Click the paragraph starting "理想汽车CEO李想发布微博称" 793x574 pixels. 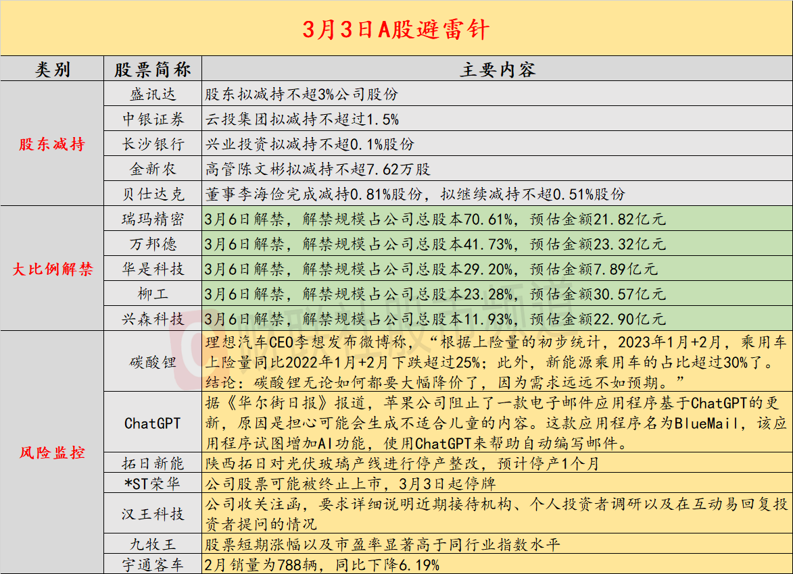tap(496, 362)
